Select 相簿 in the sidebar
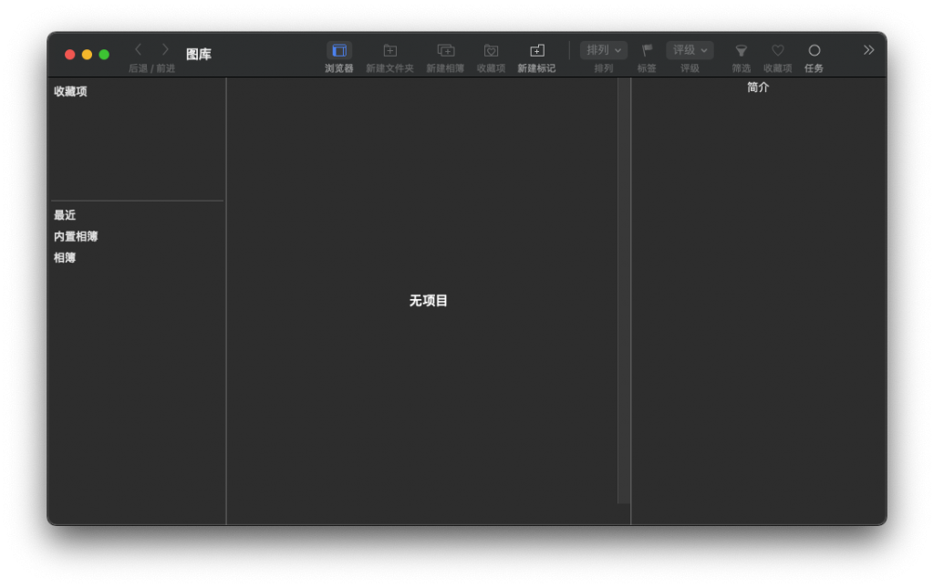Image resolution: width=934 pixels, height=588 pixels. pyautogui.click(x=65, y=258)
